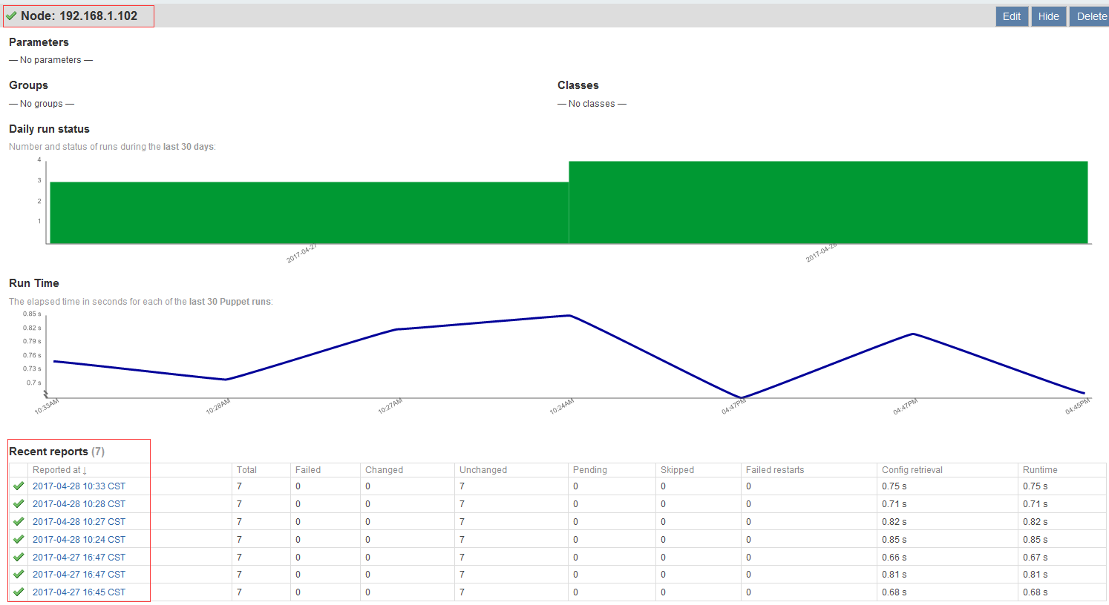Click the Run Time line peak at 10:24AM
The image size is (1109, 605).
(x=569, y=316)
